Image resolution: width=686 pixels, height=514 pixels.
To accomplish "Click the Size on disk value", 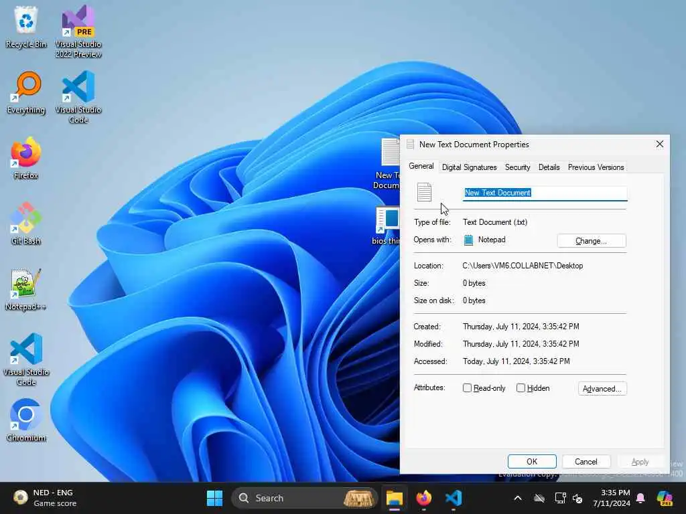I will click(474, 301).
